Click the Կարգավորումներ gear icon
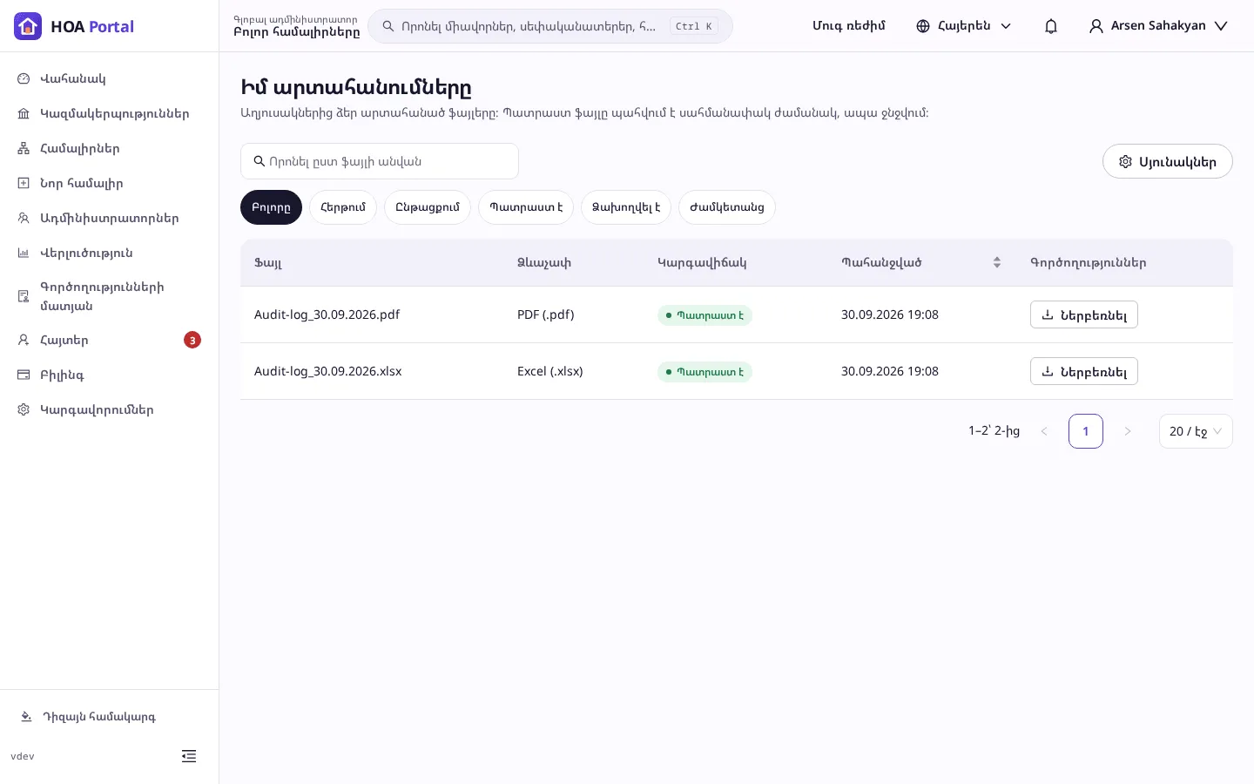The height and width of the screenshot is (784, 1254). [x=24, y=409]
